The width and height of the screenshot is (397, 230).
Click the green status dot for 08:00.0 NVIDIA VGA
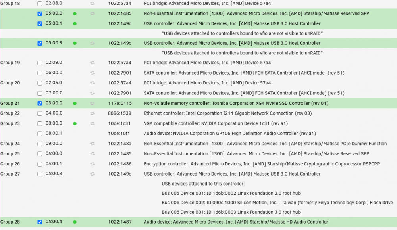pyautogui.click(x=75, y=123)
